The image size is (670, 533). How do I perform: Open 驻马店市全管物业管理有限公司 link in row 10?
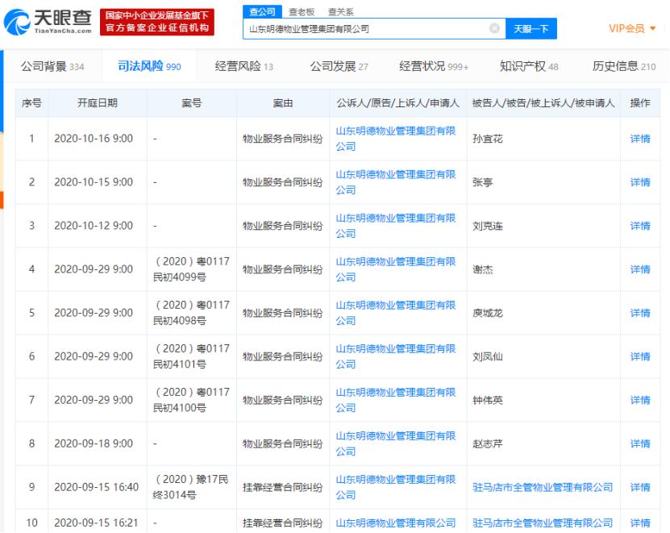click(543, 523)
